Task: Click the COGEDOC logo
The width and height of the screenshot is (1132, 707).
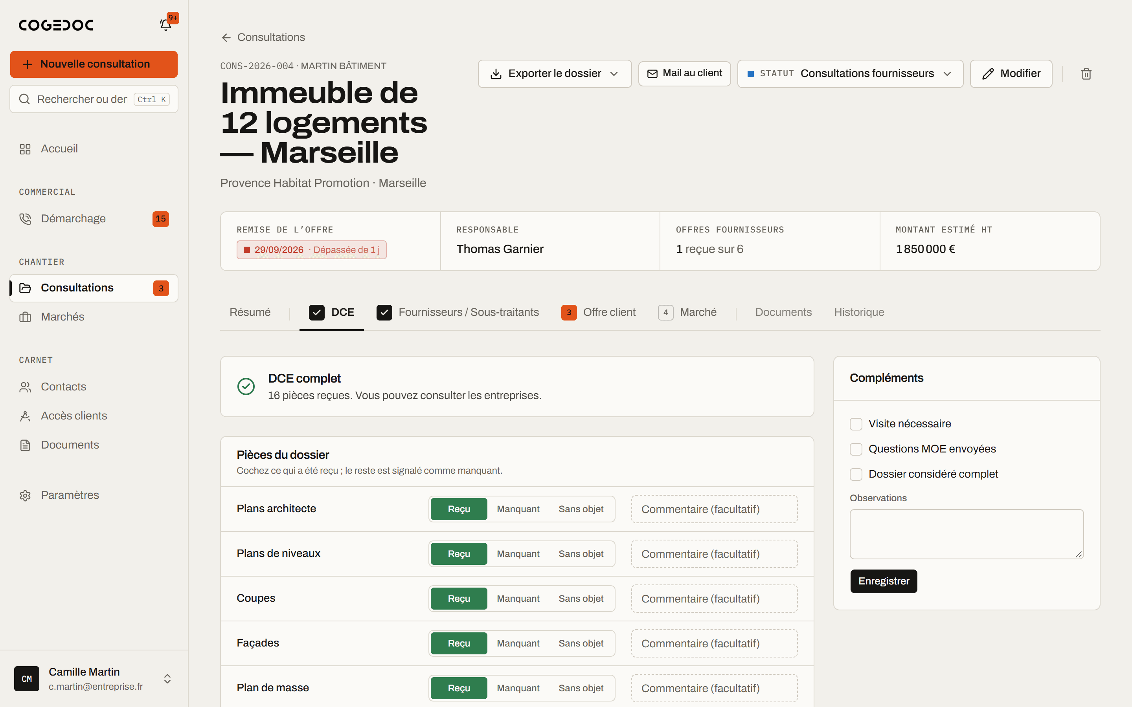Action: [56, 25]
